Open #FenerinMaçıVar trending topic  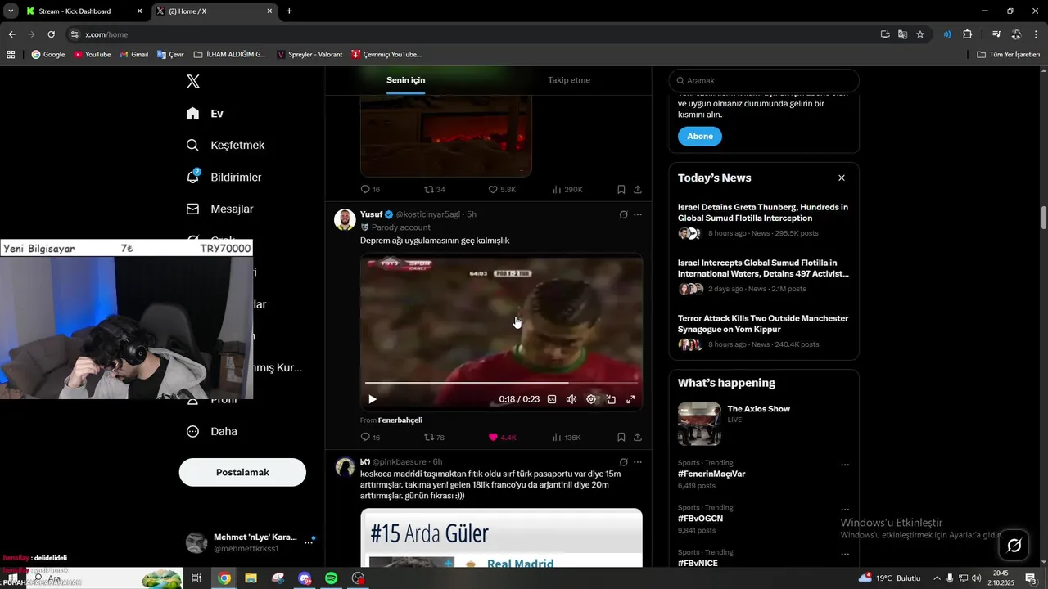[711, 474]
